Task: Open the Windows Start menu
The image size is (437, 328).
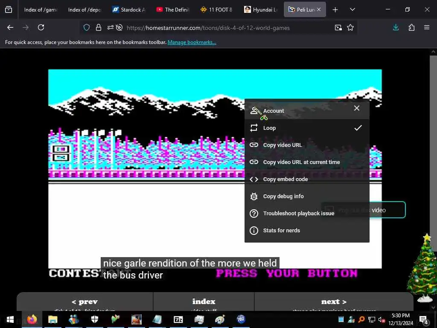Action: [x=10, y=319]
